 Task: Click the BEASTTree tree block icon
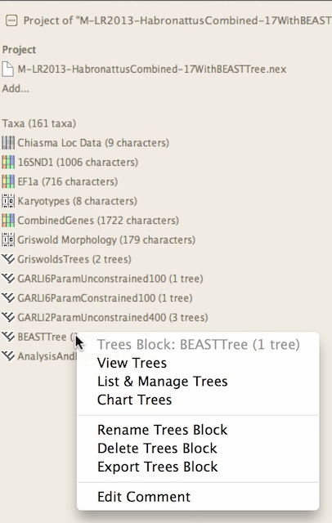coord(8,336)
